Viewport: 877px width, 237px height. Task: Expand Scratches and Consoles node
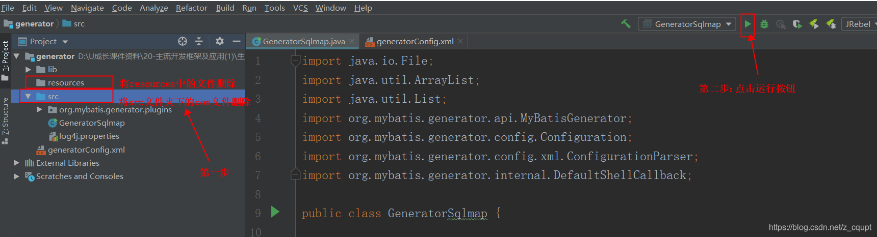[16, 176]
